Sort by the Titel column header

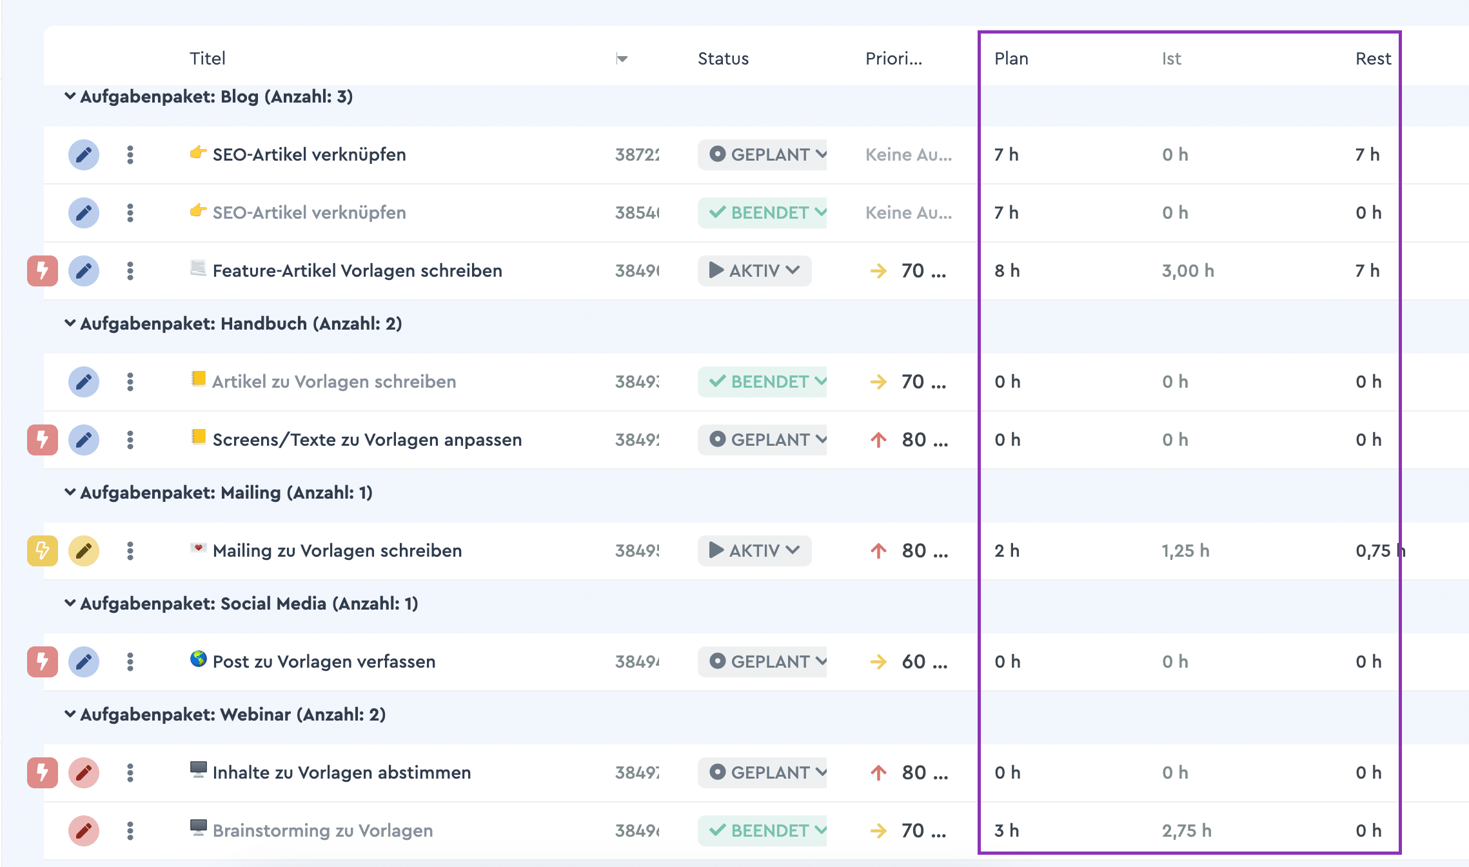point(208,59)
